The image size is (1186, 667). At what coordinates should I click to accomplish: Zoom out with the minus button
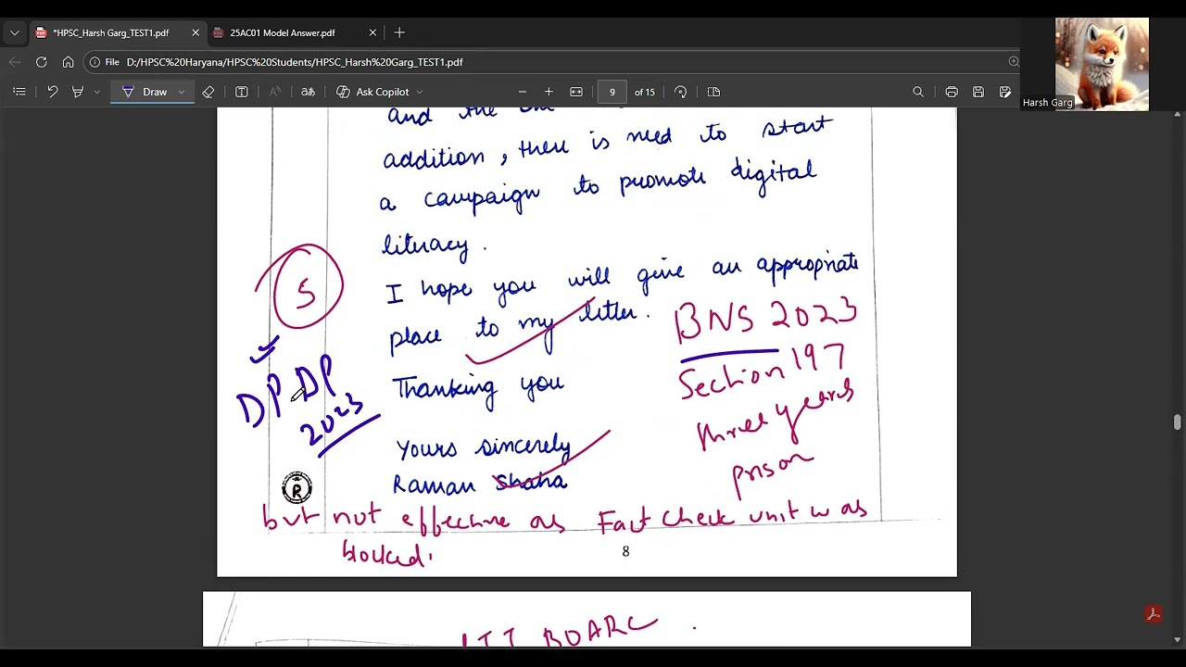[523, 92]
